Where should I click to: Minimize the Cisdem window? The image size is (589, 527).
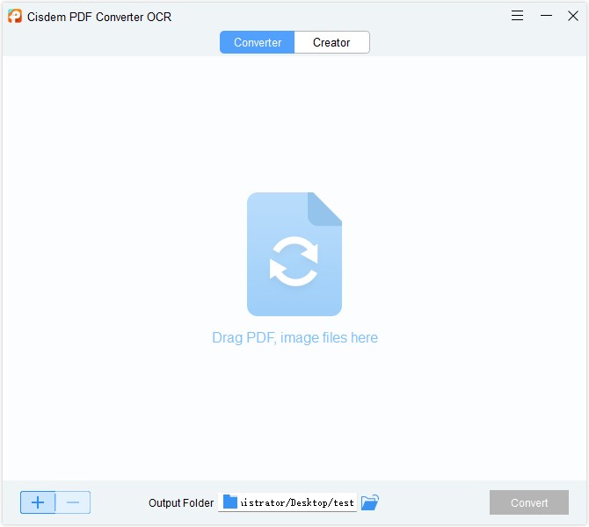(x=546, y=16)
